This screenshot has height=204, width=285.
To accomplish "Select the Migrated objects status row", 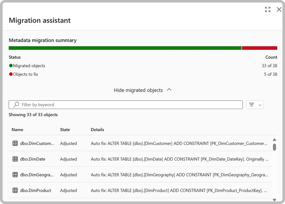I will click(x=143, y=66).
